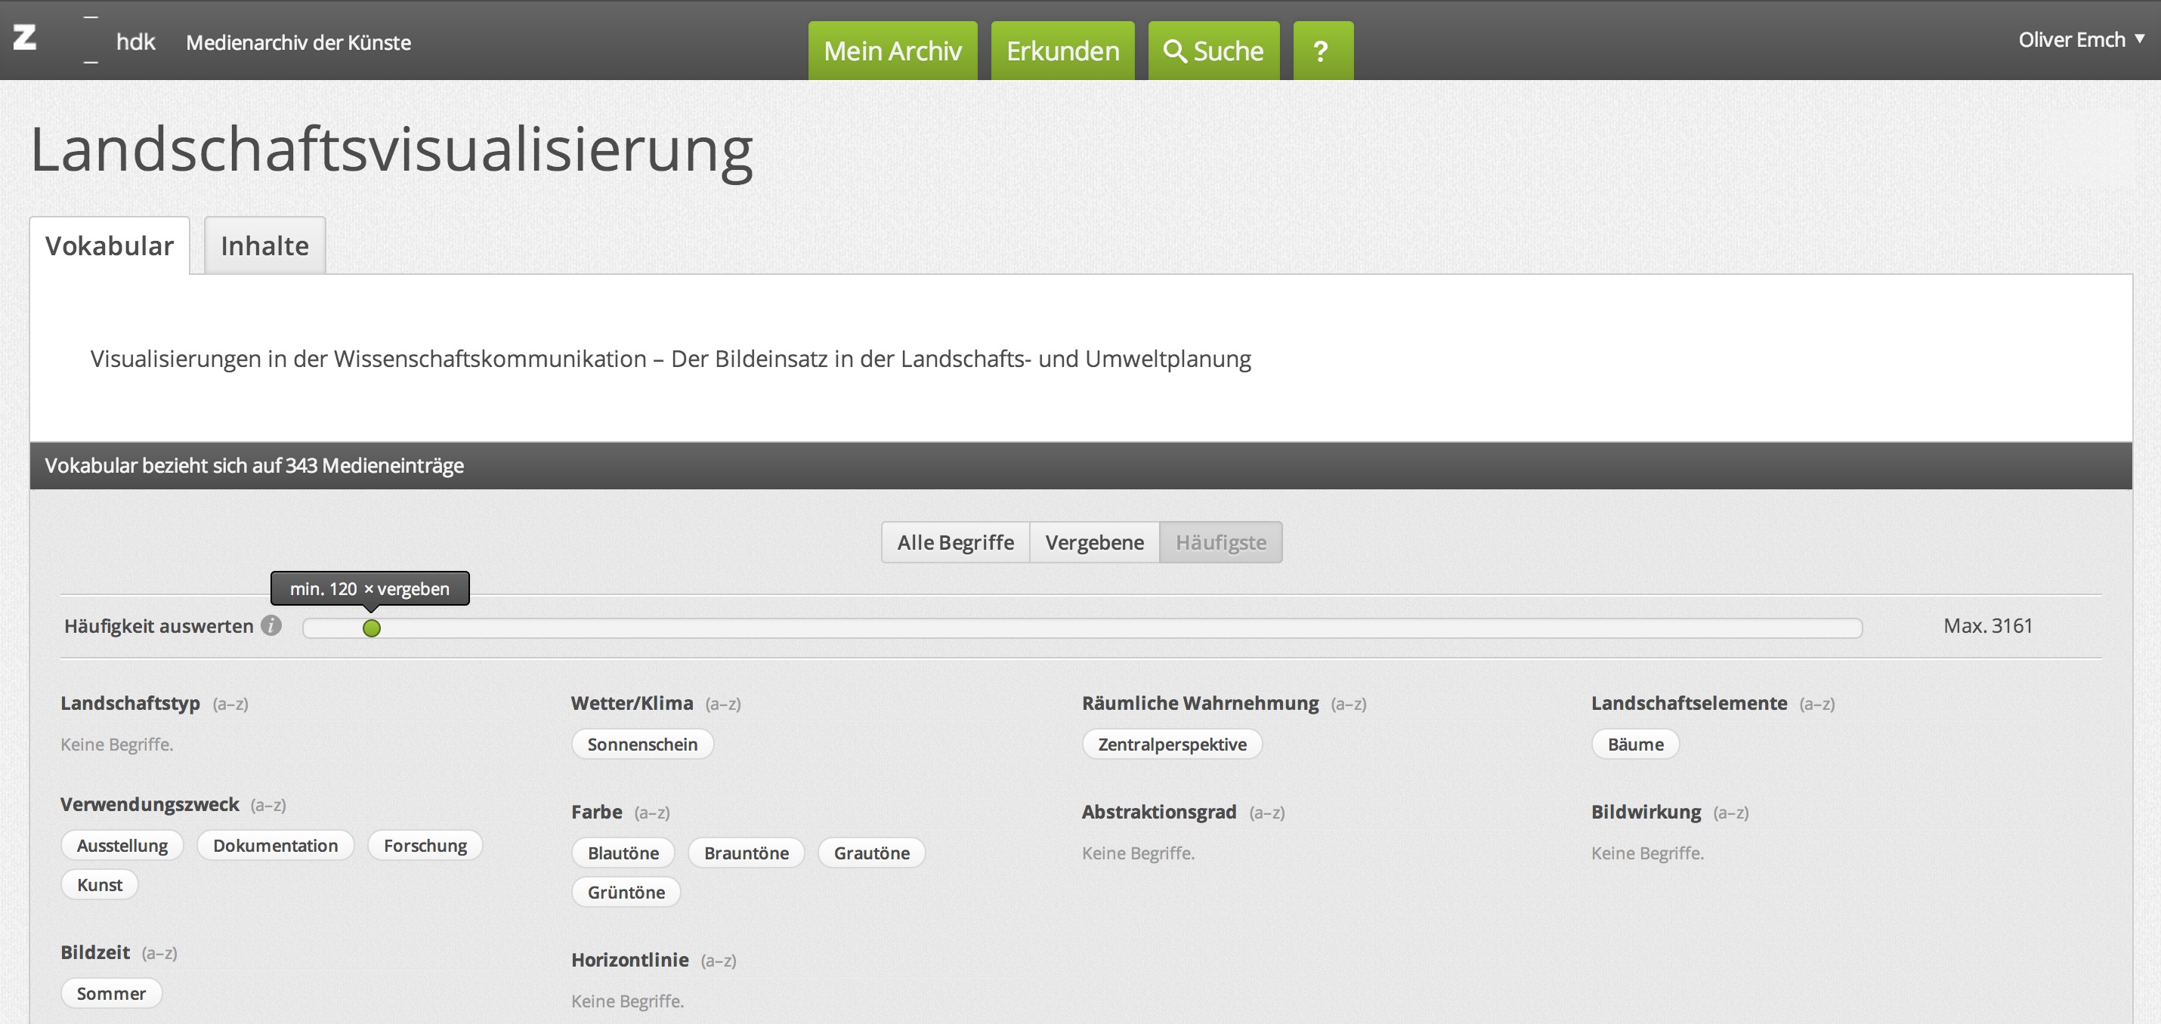Click the green frequency slider handle
The image size is (2161, 1024).
[372, 628]
